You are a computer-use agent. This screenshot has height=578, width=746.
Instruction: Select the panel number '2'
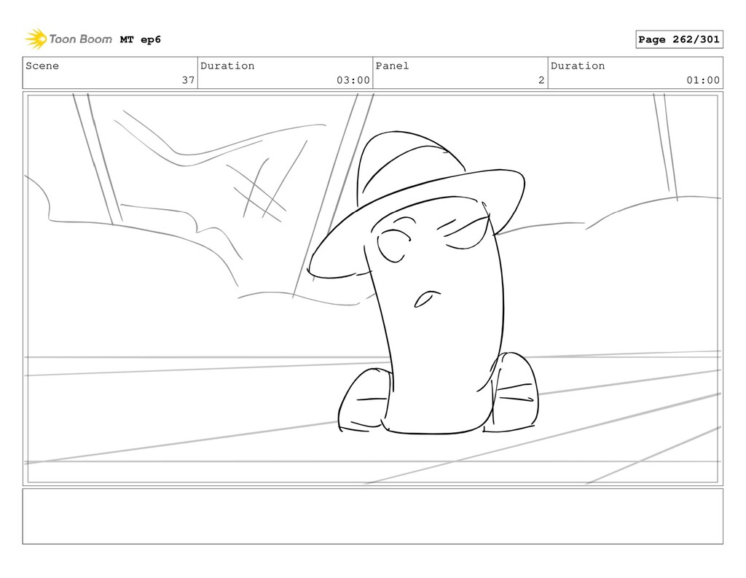541,80
